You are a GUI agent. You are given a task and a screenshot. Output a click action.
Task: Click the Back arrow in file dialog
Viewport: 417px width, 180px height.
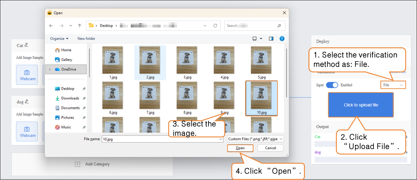click(51, 26)
